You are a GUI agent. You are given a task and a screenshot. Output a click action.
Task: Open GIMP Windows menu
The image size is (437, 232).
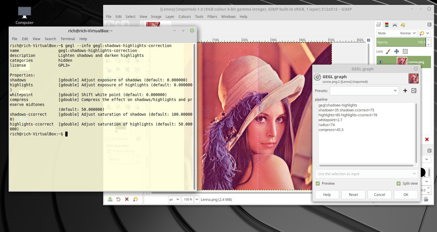coord(228,16)
